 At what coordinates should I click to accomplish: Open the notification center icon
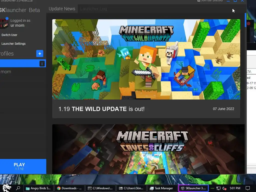pos(248,188)
